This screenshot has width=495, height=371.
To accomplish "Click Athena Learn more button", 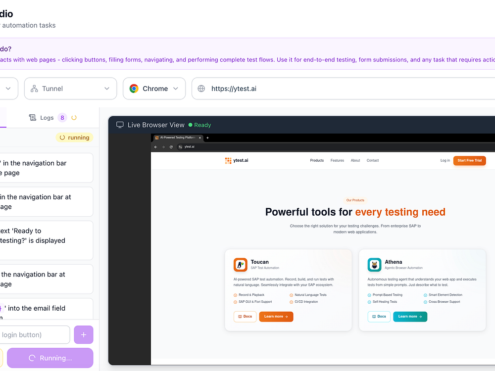I will click(x=410, y=317).
